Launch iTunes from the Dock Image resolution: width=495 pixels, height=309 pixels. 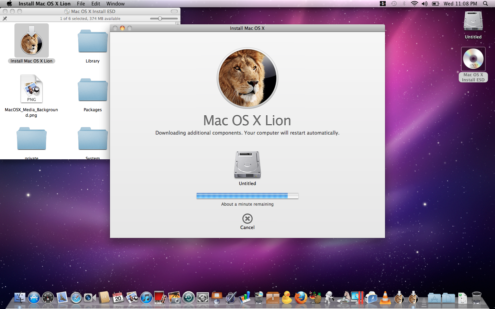146,297
